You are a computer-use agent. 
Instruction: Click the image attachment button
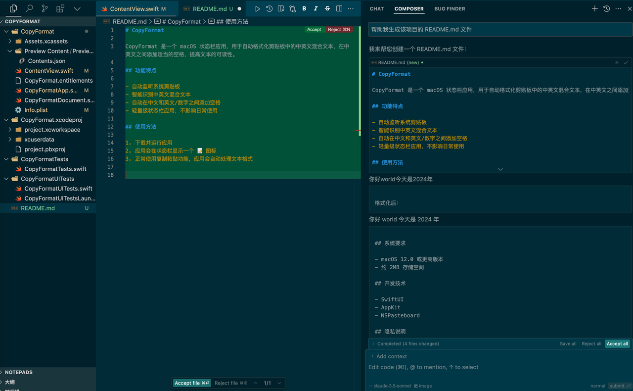click(x=423, y=386)
